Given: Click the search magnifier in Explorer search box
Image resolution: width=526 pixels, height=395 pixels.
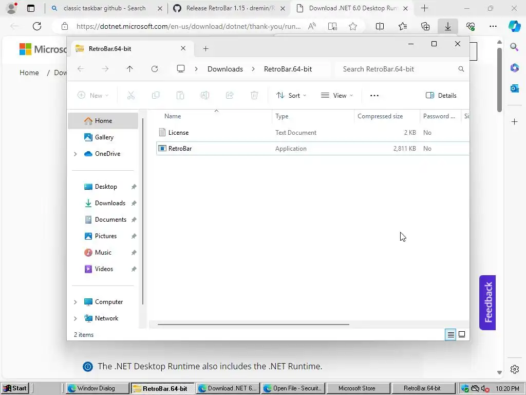Looking at the screenshot, I should point(461,69).
